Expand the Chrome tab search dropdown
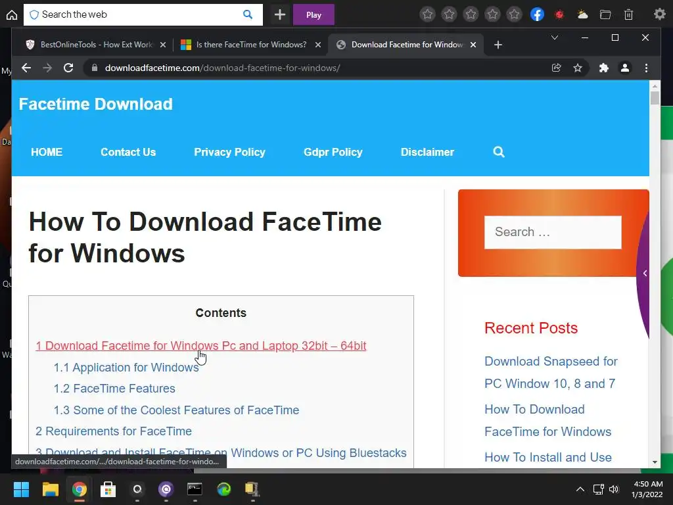Screen dimensions: 673x505 [x=555, y=37]
